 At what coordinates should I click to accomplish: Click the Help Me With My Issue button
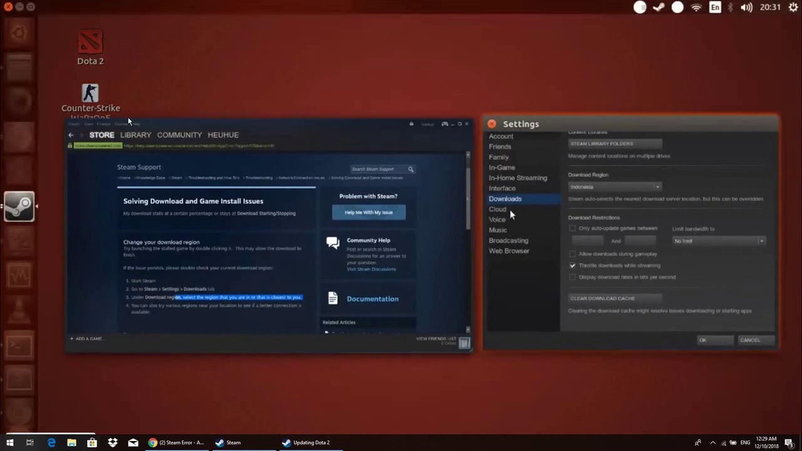pos(368,212)
